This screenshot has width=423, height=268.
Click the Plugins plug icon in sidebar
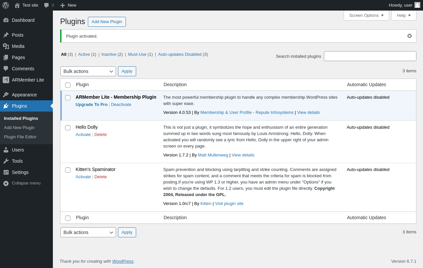pos(6,106)
